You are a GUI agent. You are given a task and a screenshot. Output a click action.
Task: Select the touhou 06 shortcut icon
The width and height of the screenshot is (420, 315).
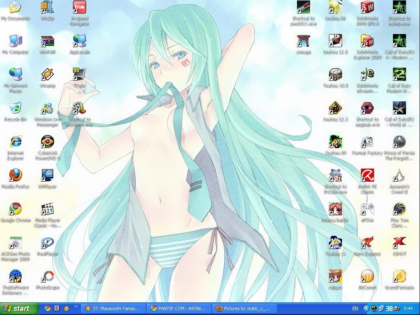click(336, 7)
